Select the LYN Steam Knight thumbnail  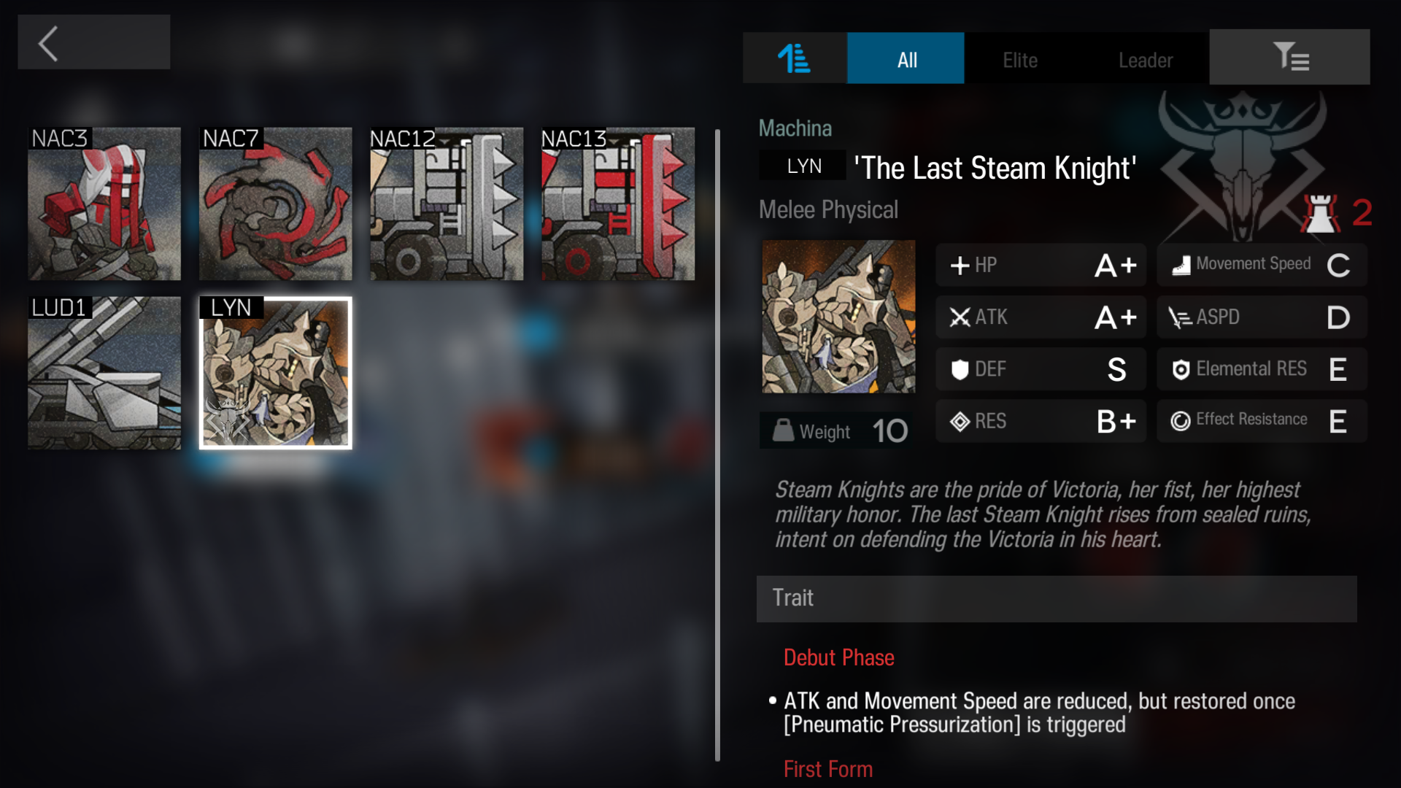[x=275, y=372]
